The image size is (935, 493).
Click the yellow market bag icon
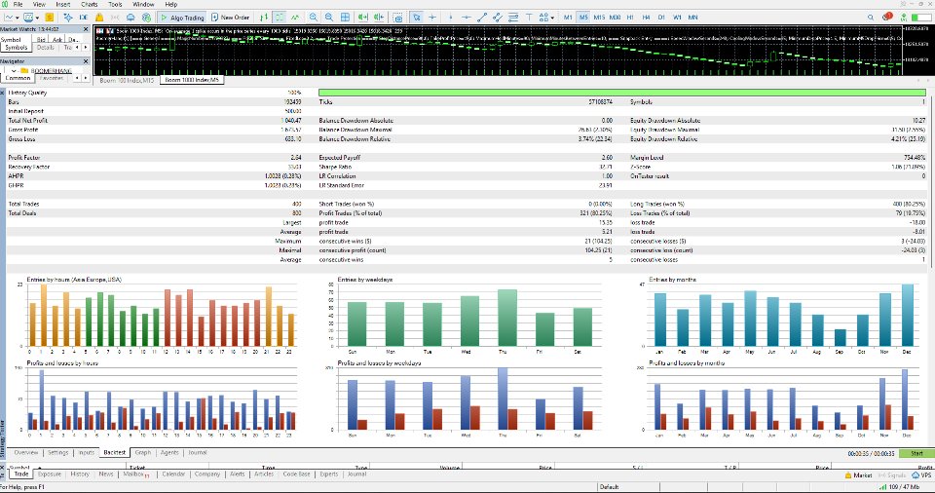tap(99, 18)
